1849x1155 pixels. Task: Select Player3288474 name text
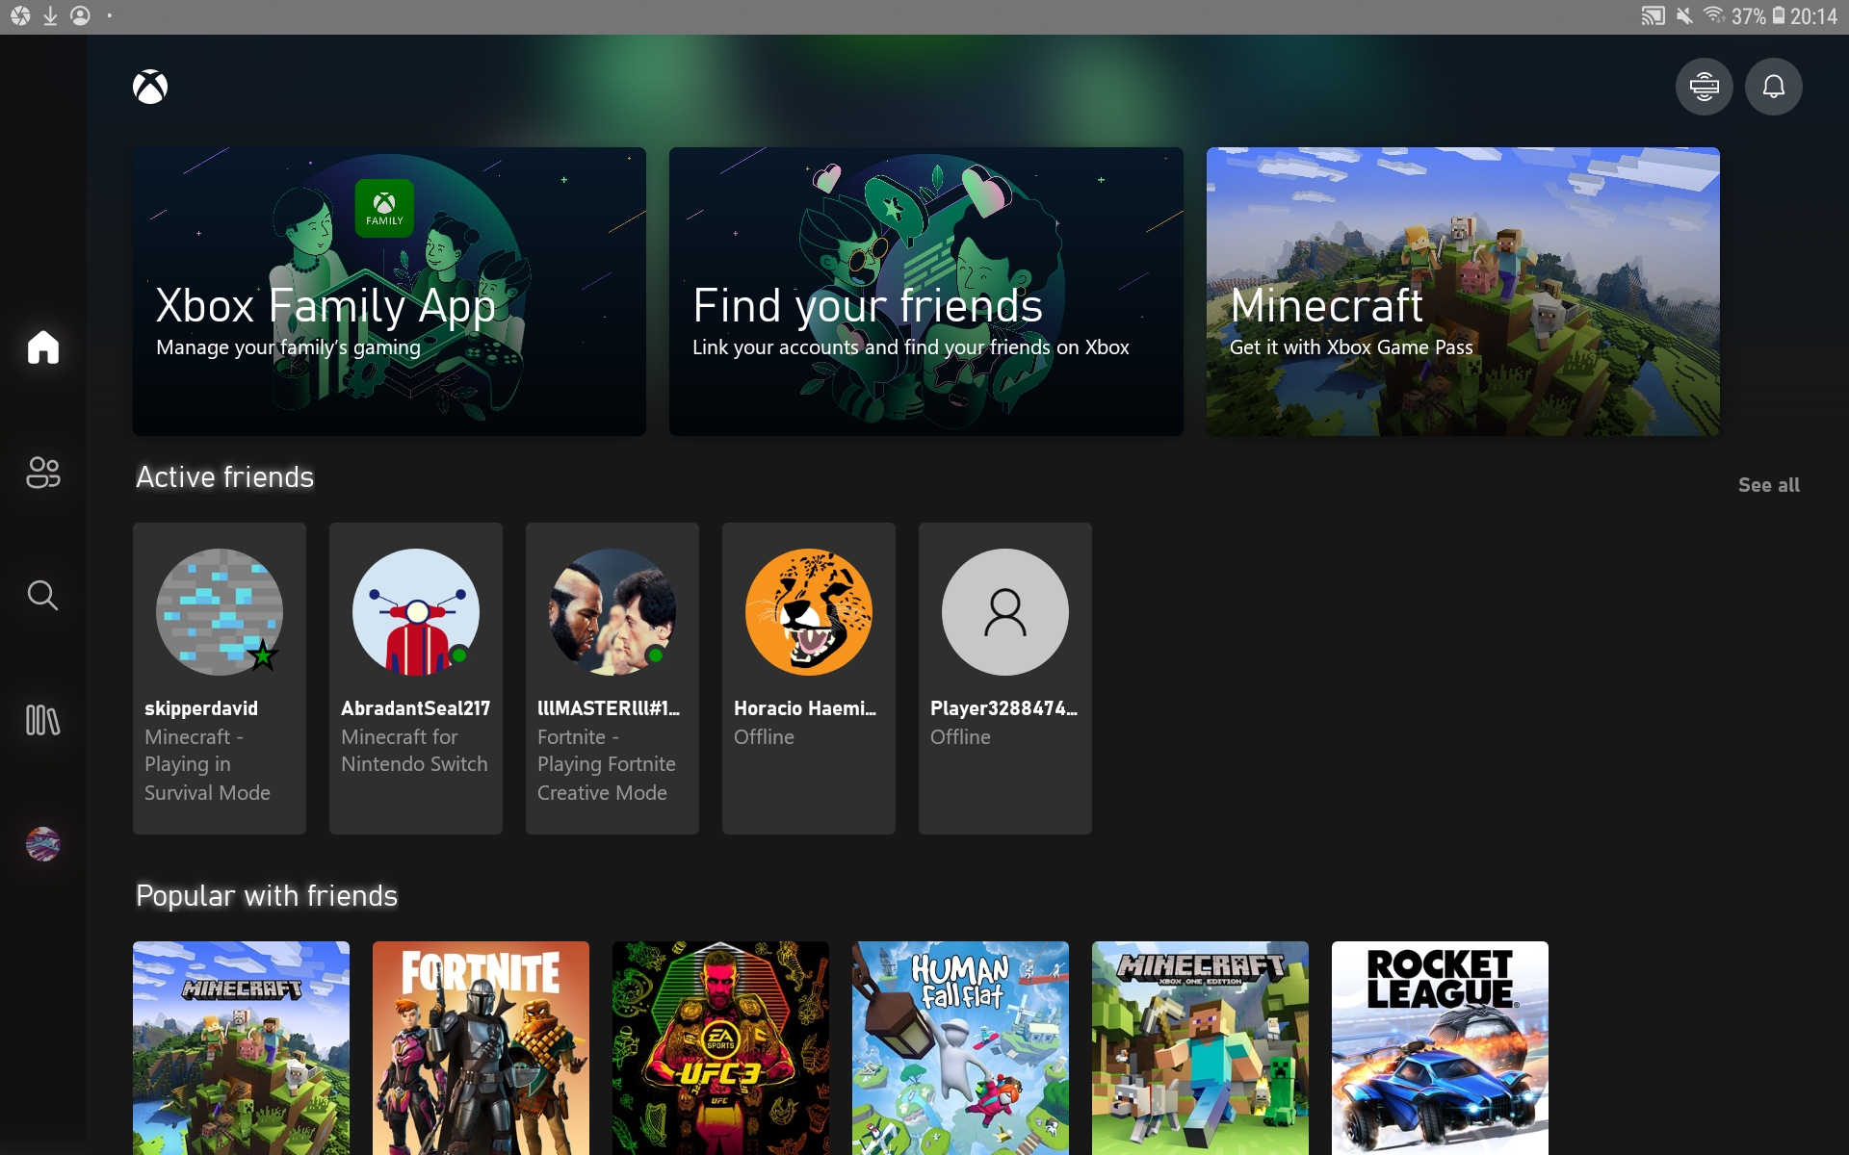(1003, 708)
